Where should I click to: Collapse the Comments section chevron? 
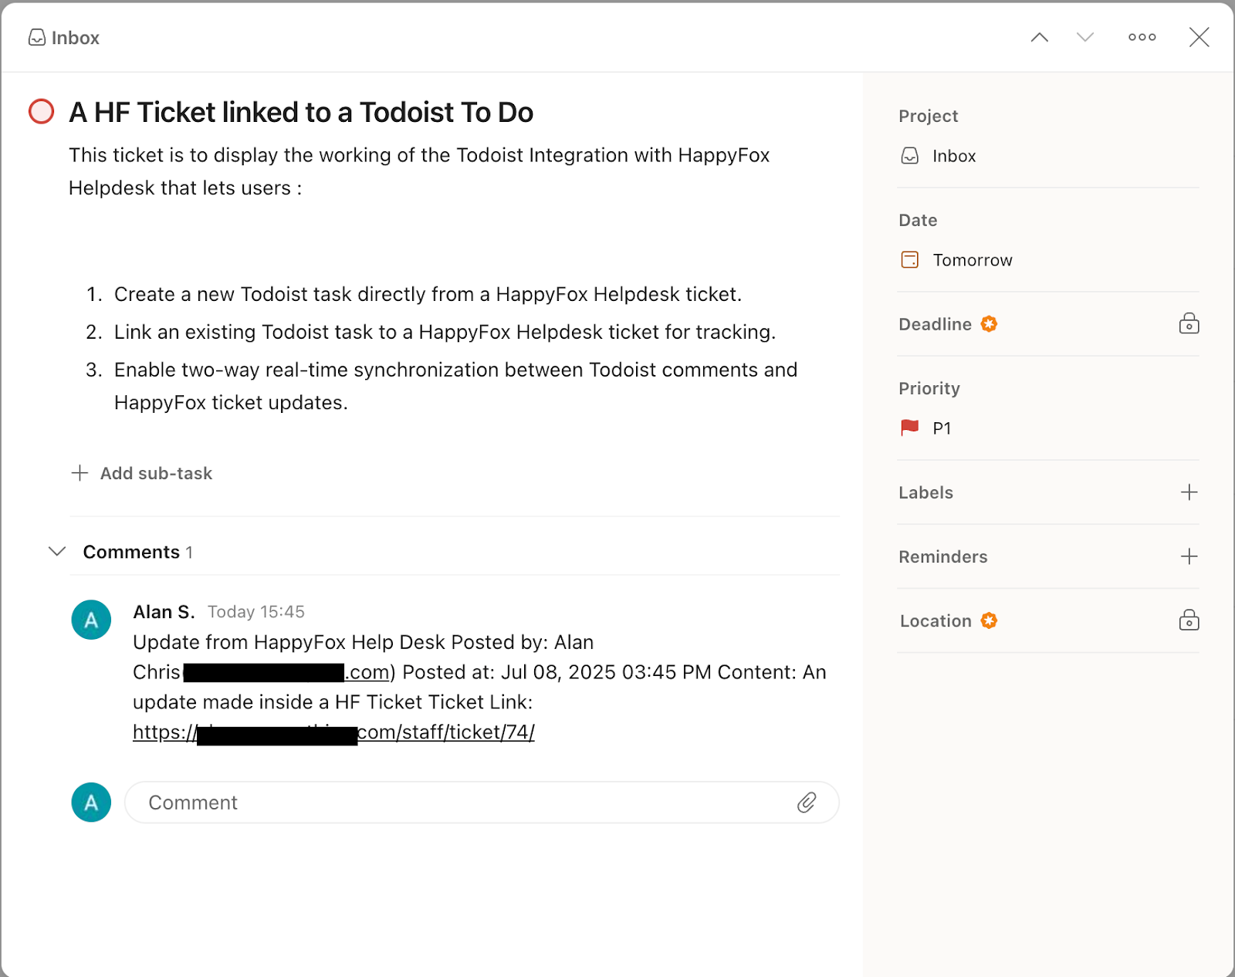point(57,551)
